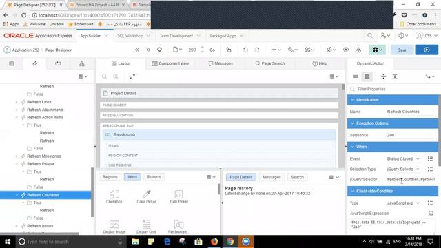Open the Administration user menu
441x248 pixels.
tap(385, 36)
